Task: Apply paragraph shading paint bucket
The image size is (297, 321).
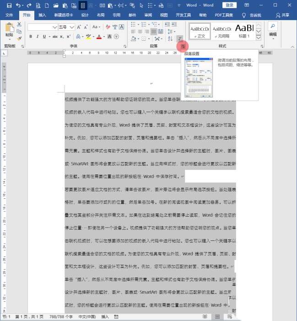Action: 133,38
